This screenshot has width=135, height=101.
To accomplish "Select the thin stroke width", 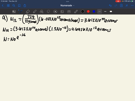I will (100, 12).
